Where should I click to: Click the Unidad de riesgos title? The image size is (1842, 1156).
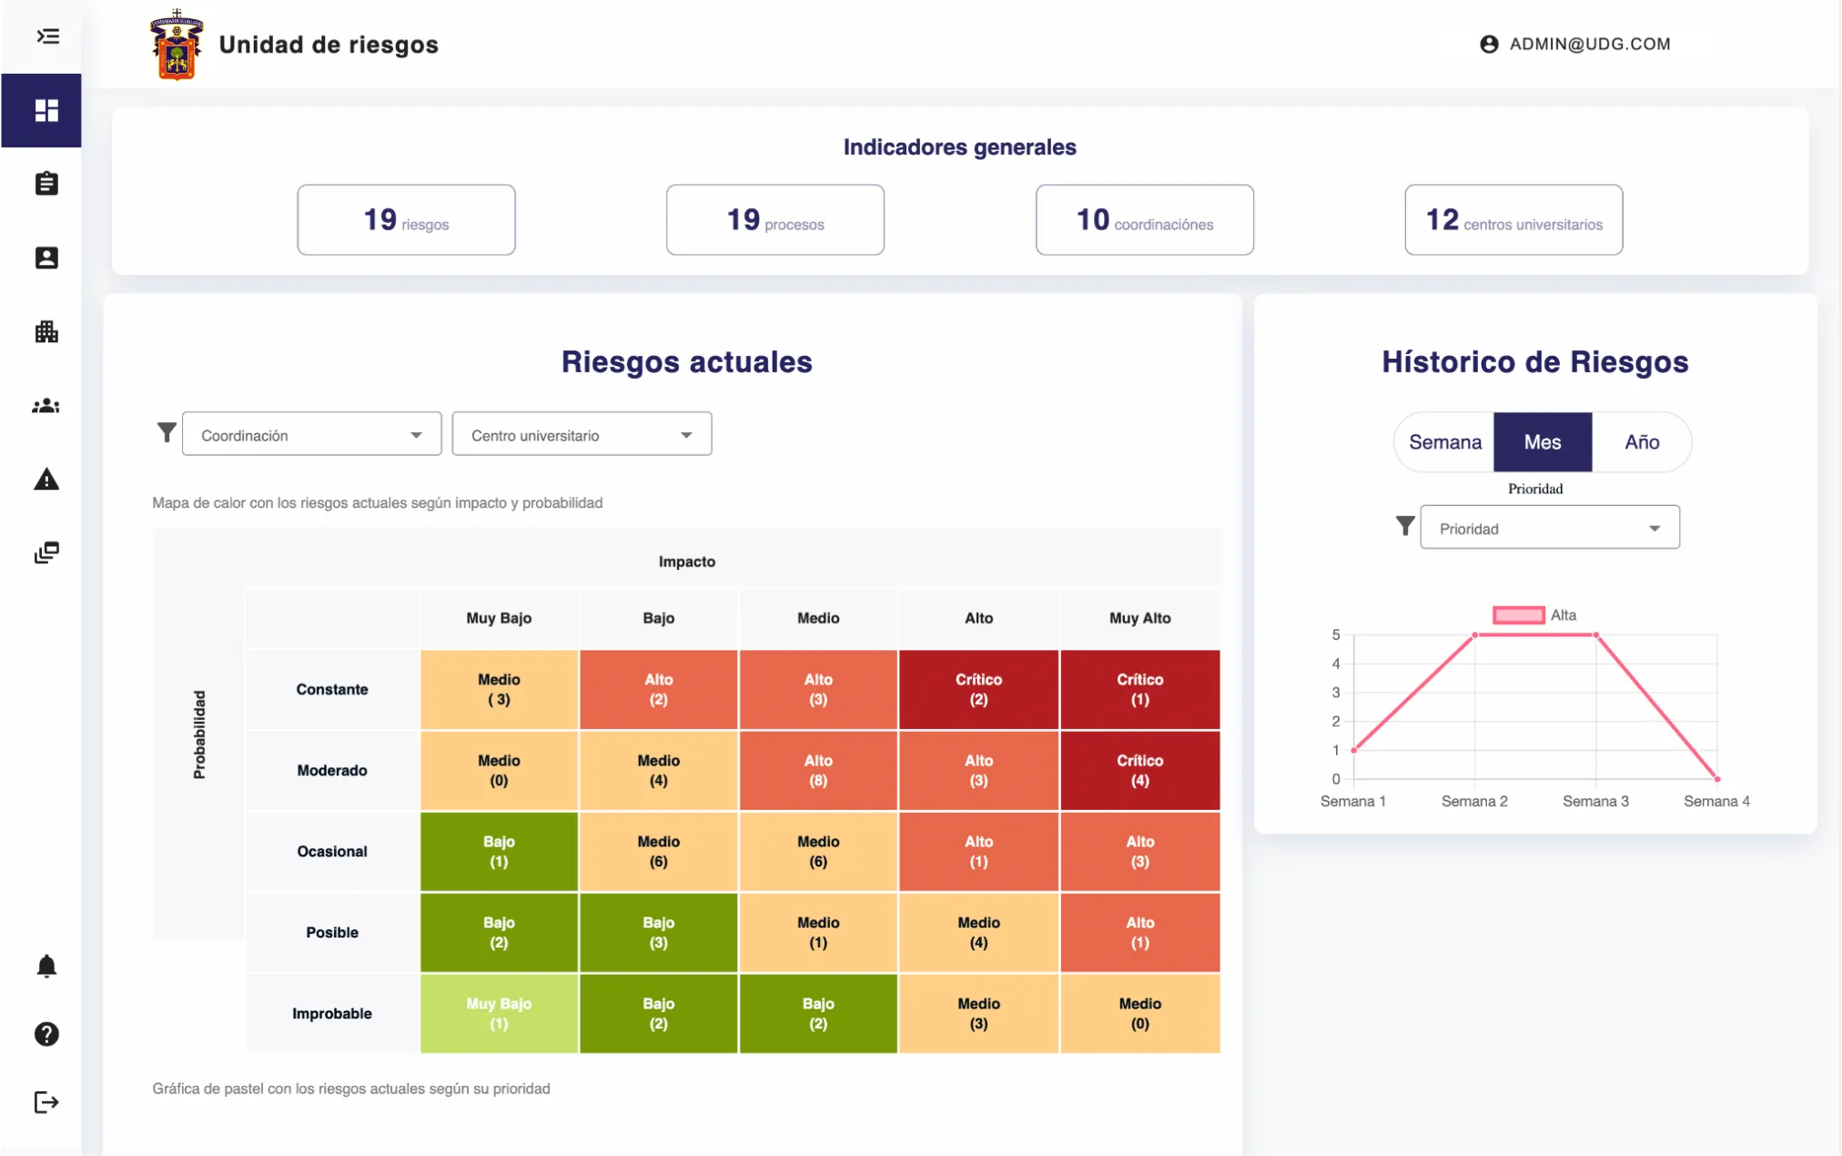click(329, 45)
